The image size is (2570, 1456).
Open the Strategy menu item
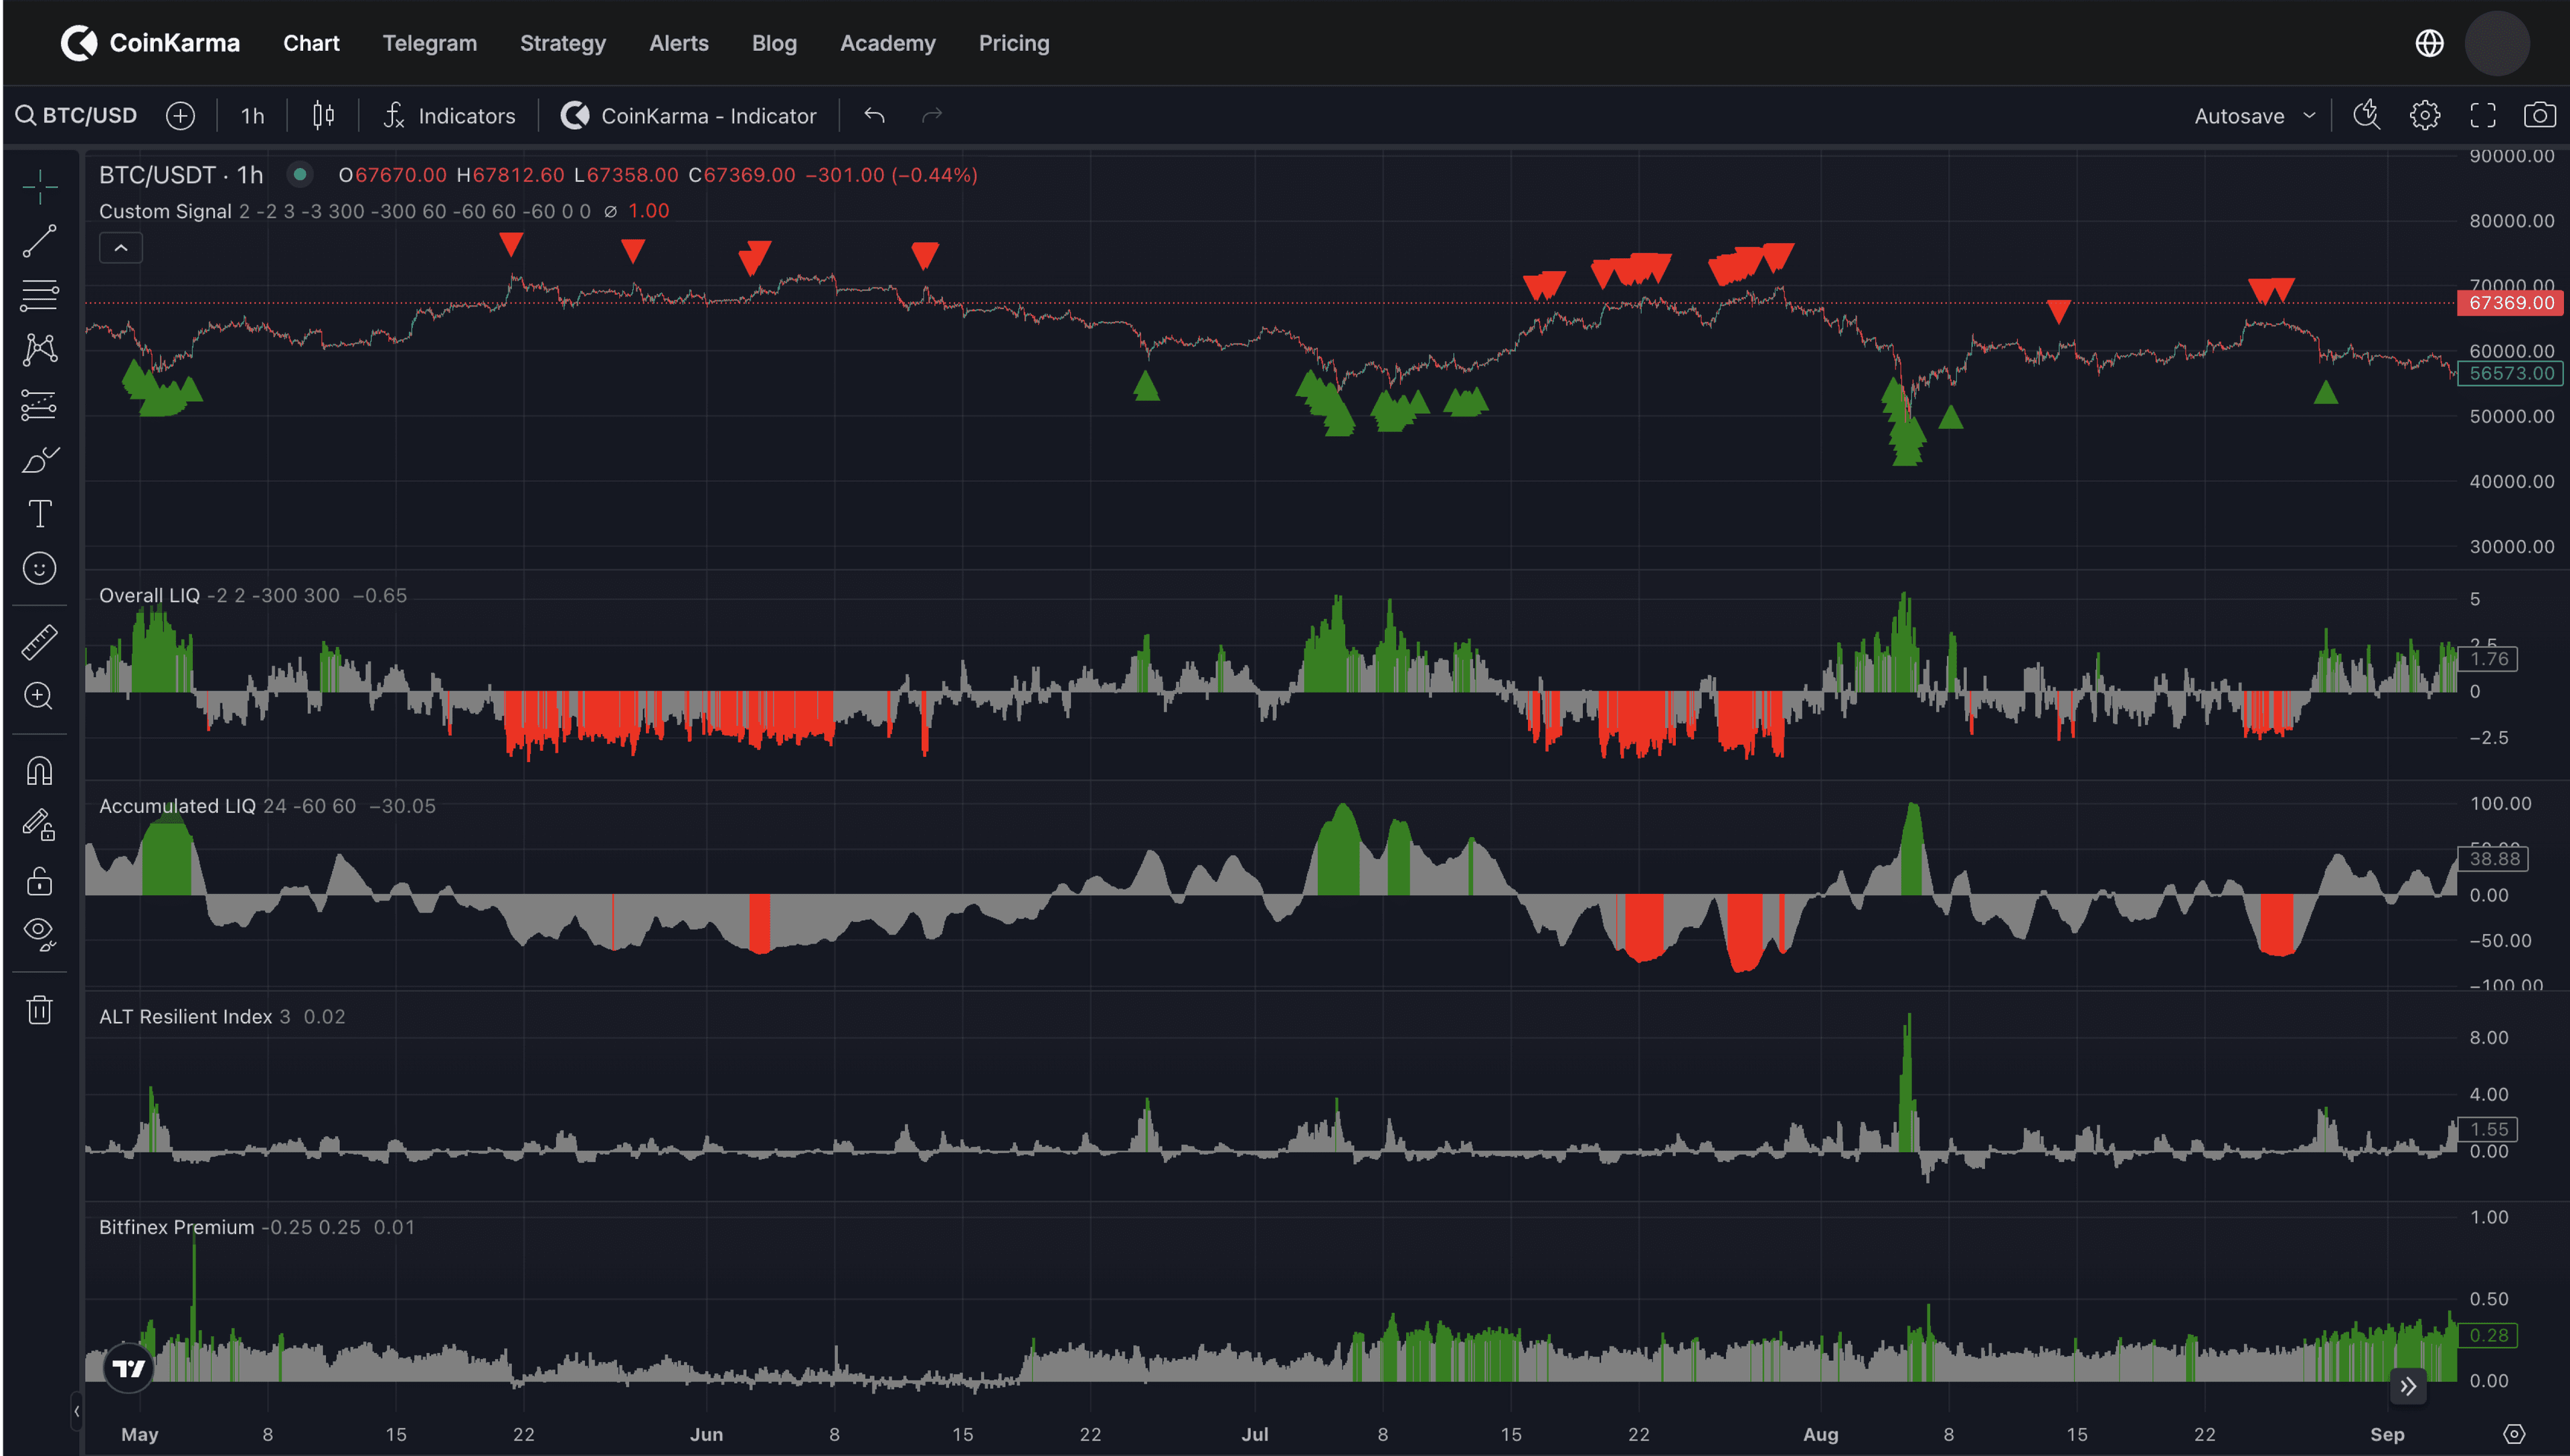(x=562, y=43)
